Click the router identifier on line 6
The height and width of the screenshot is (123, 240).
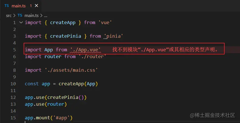pos(53,57)
